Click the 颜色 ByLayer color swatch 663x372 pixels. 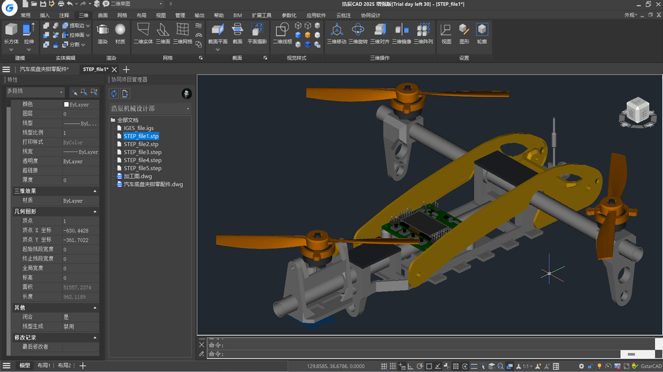[x=66, y=104]
